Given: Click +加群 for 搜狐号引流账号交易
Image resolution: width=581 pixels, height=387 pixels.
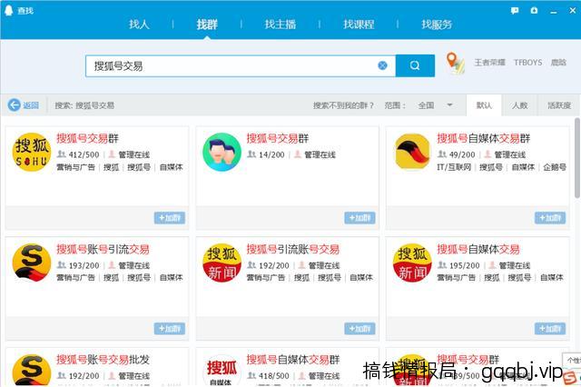Looking at the screenshot, I should (x=359, y=329).
